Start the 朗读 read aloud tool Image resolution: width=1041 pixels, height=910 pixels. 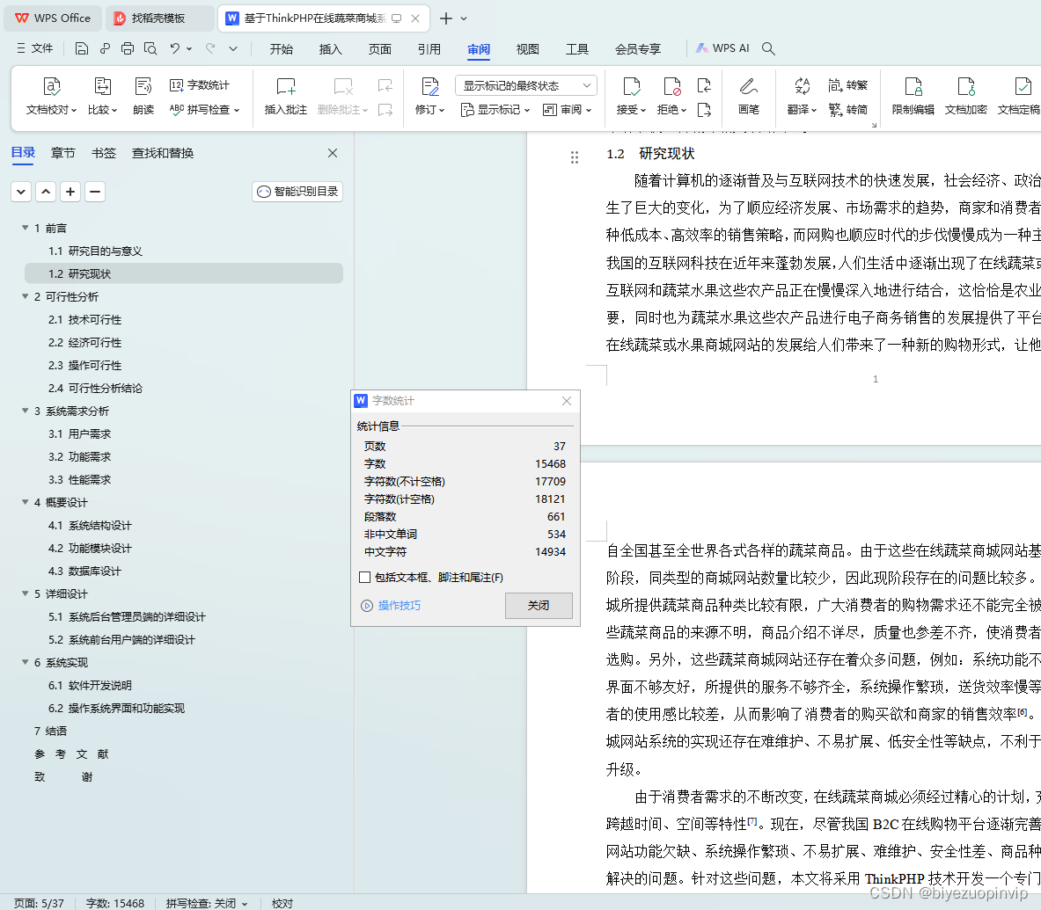click(143, 96)
